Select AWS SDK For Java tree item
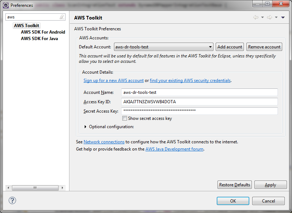 [x=39, y=39]
